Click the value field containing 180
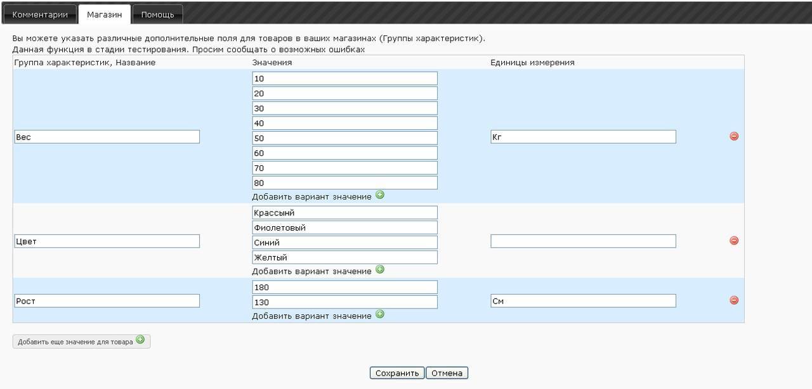Viewport: 812px width, 389px height. pyautogui.click(x=344, y=288)
